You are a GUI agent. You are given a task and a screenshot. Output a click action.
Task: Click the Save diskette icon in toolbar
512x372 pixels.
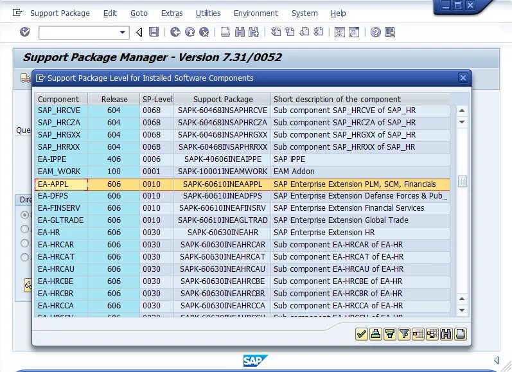click(154, 32)
